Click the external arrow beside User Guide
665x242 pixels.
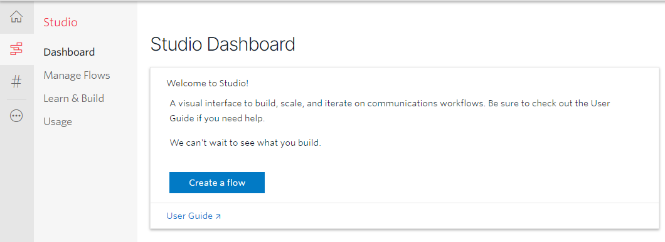pyautogui.click(x=218, y=216)
